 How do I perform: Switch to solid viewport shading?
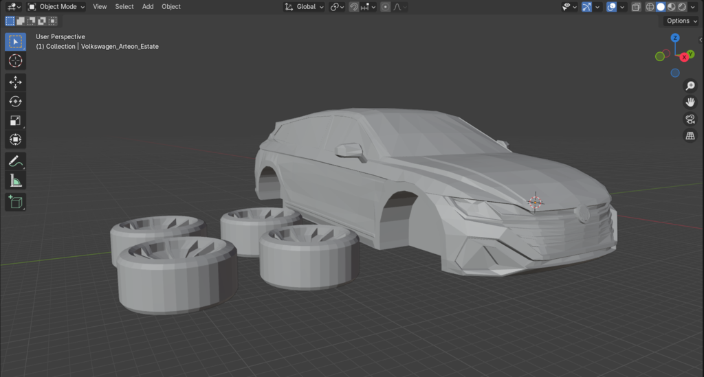pyautogui.click(x=661, y=7)
